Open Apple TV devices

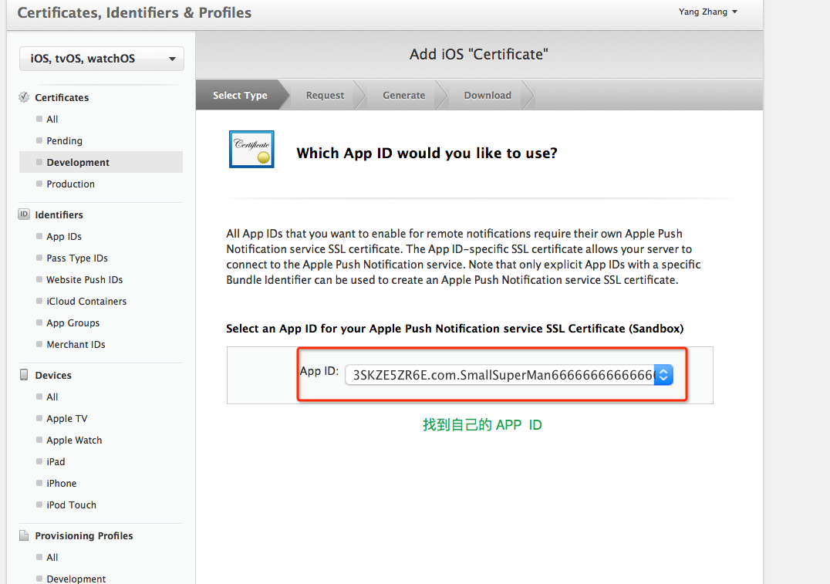tap(66, 418)
